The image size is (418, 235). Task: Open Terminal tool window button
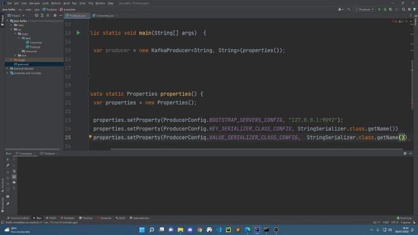coord(86,218)
